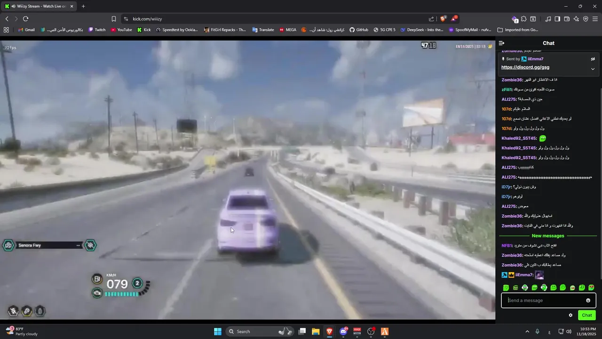Open File Explorer from taskbar
Viewport: 602px width, 339px height.
point(316,331)
